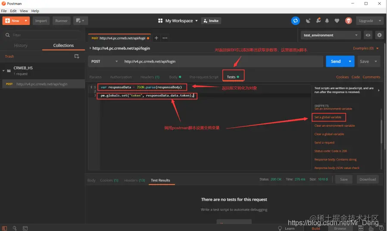Click the heart icon in the header
The width and height of the screenshot is (387, 231).
pos(337,21)
